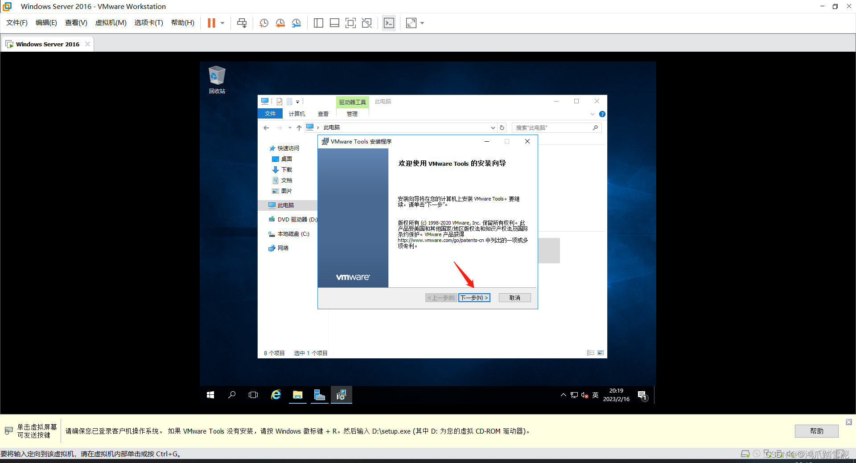
Task: Select 图片 in navigation pane
Action: click(282, 191)
